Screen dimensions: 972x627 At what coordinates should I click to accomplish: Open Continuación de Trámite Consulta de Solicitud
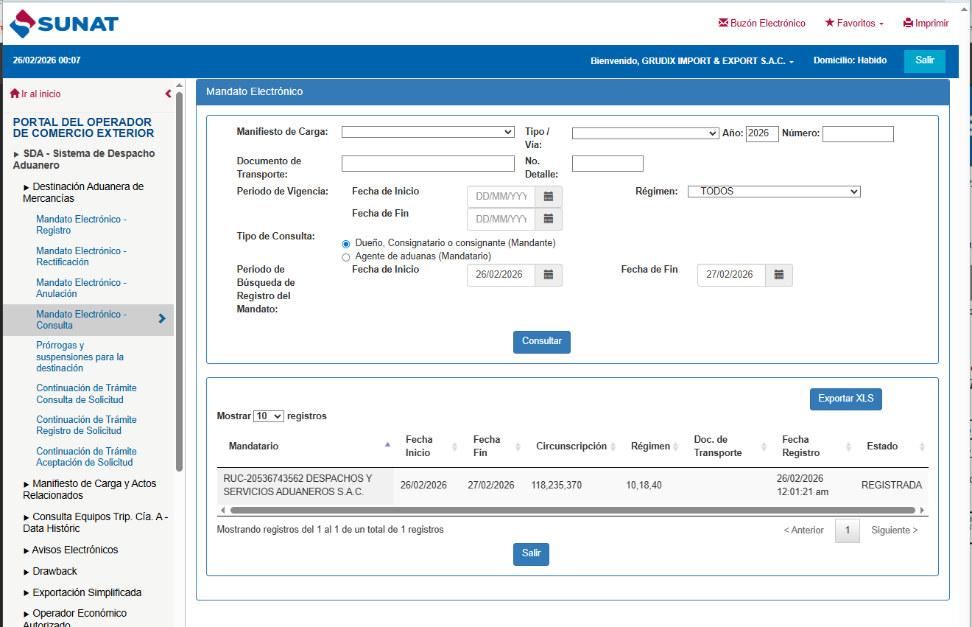point(86,394)
